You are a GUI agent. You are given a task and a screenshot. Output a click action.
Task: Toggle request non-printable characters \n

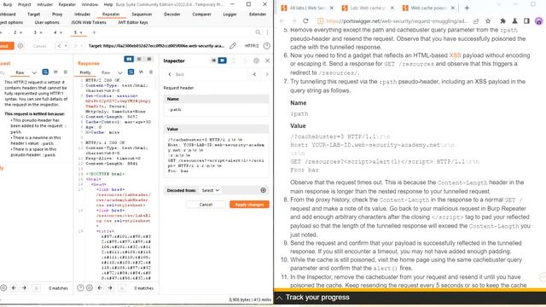tap(55, 72)
